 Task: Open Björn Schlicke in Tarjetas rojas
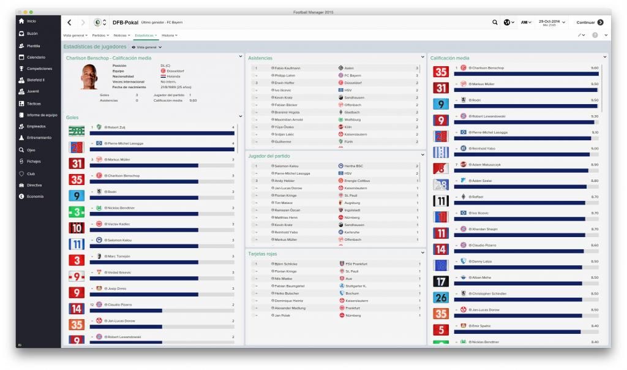(x=286, y=264)
